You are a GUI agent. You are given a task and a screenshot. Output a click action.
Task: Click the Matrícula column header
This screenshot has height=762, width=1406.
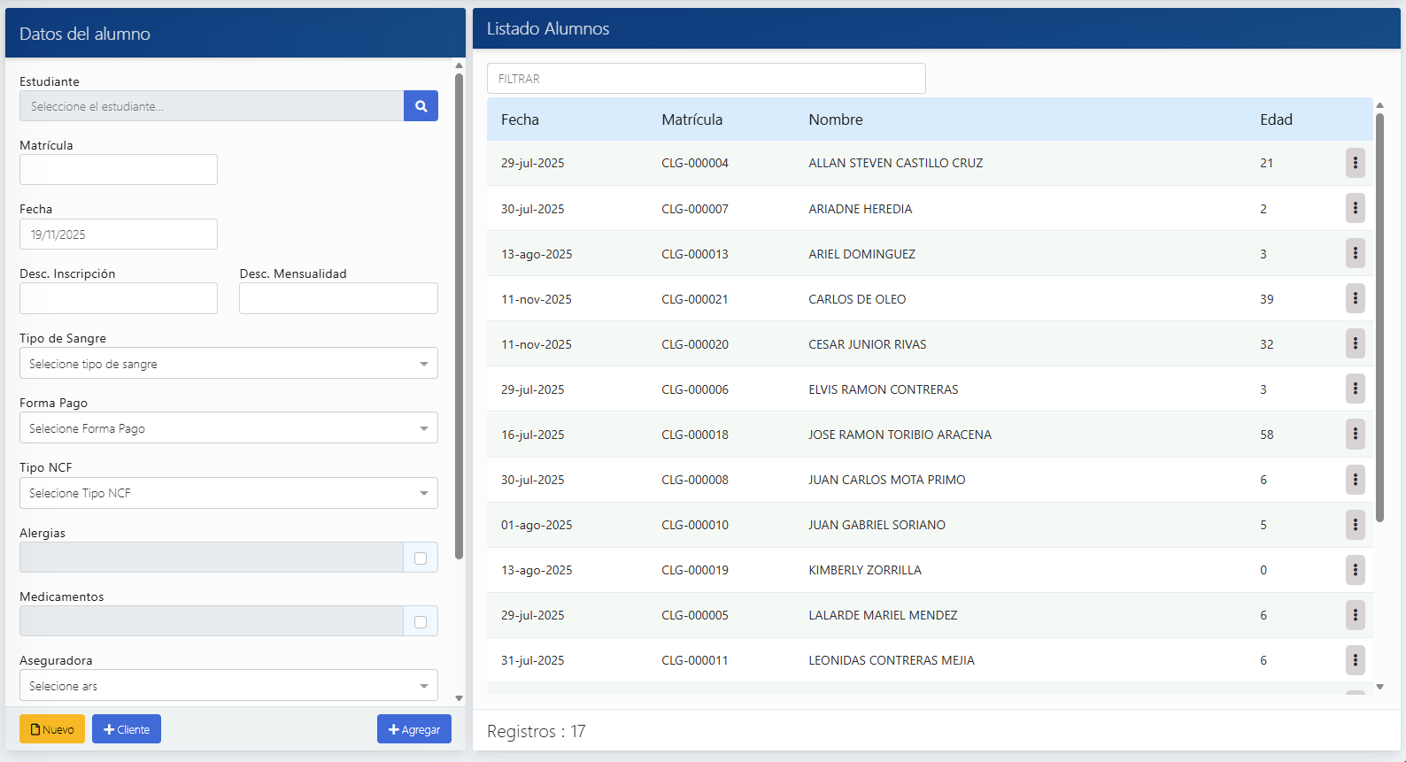pyautogui.click(x=691, y=119)
